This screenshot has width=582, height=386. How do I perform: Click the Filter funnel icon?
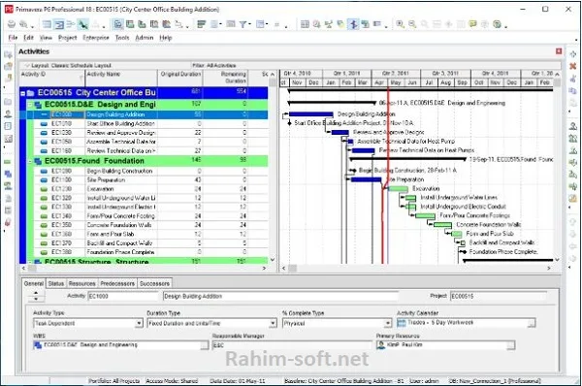click(242, 24)
